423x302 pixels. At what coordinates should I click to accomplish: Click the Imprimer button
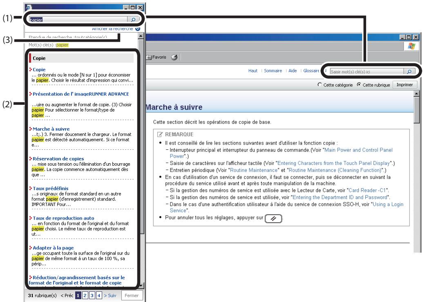[404, 85]
